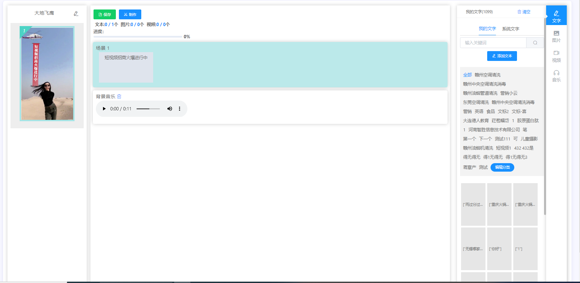580x283 pixels.
Task: Click the keyword search magnifier icon
Action: [535, 43]
